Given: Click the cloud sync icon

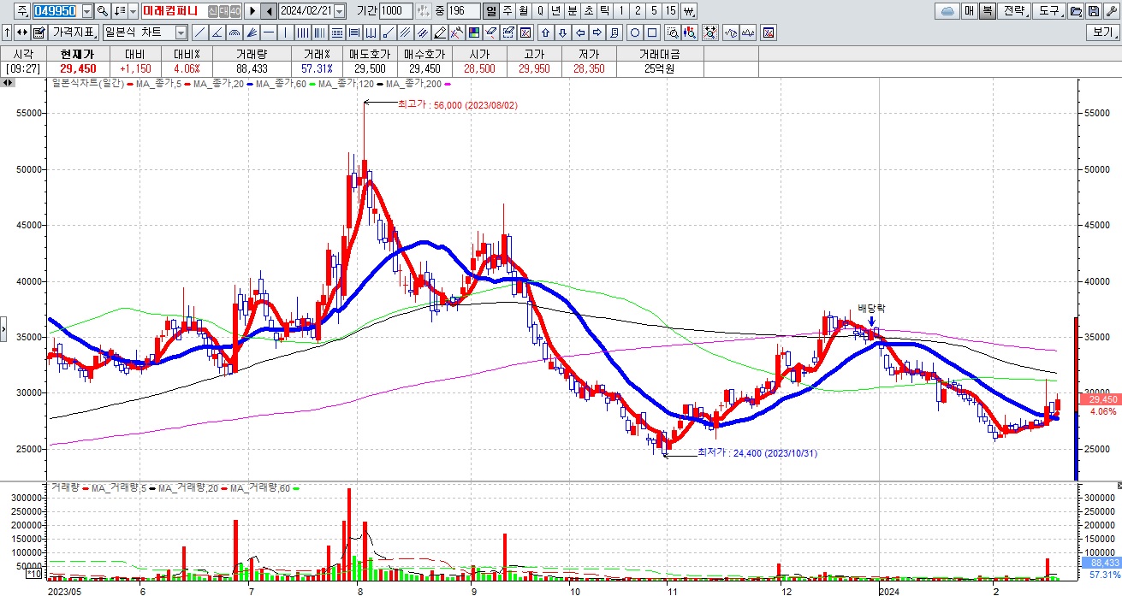Looking at the screenshot, I should (948, 11).
